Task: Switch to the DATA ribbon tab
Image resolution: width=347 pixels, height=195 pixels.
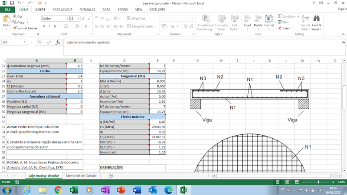Action: tap(106, 10)
